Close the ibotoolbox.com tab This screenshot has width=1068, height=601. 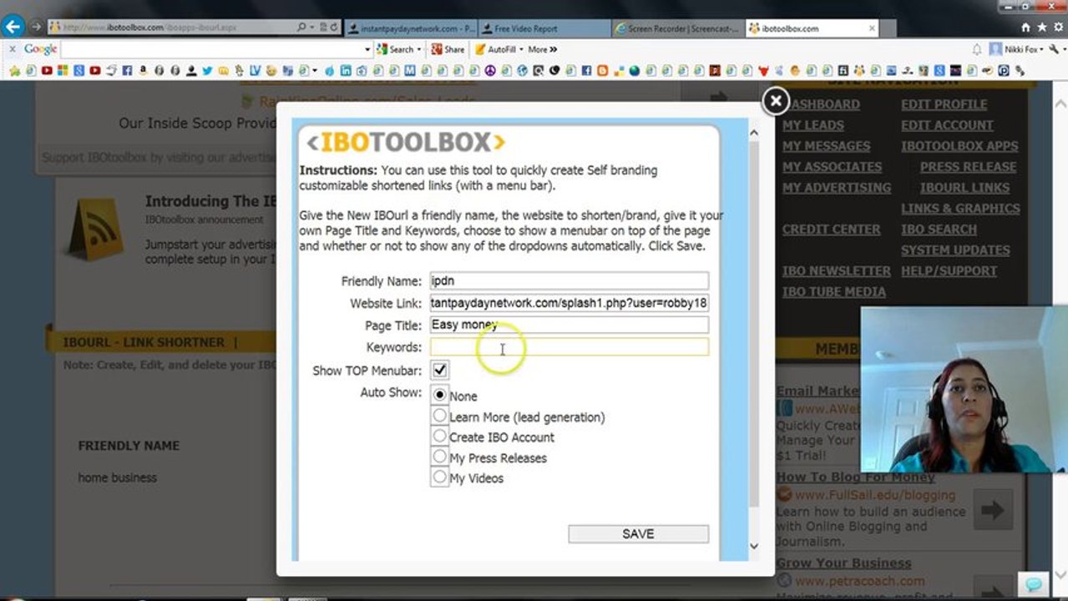(x=872, y=28)
